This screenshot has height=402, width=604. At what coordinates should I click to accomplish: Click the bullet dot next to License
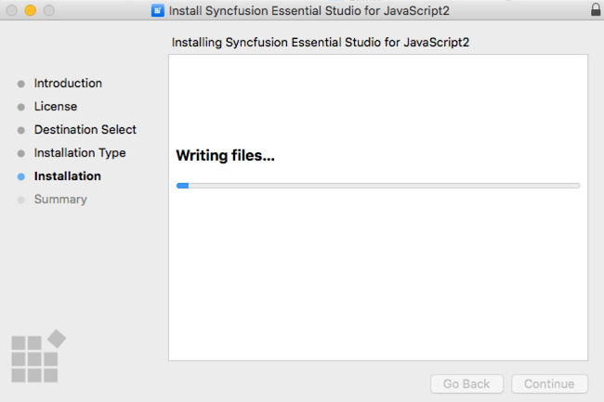pos(21,107)
